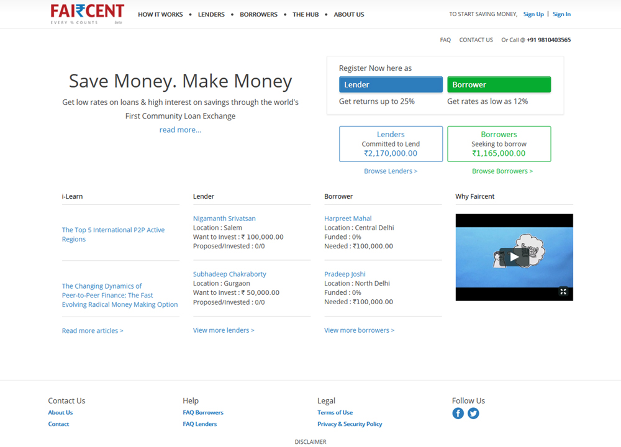Click 'Location : North Delhi' text
621x447 pixels.
click(357, 284)
